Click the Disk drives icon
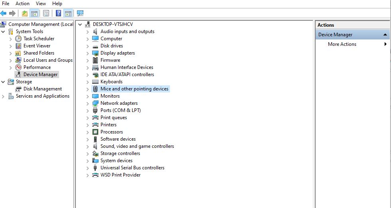Image resolution: width=391 pixels, height=208 pixels. point(95,46)
